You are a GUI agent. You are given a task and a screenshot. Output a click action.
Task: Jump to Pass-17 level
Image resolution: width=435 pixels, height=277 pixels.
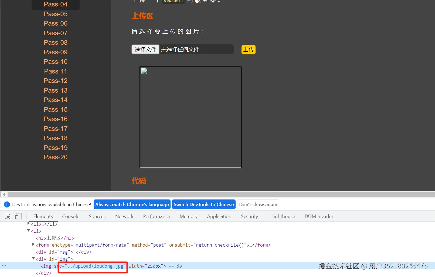pos(56,129)
